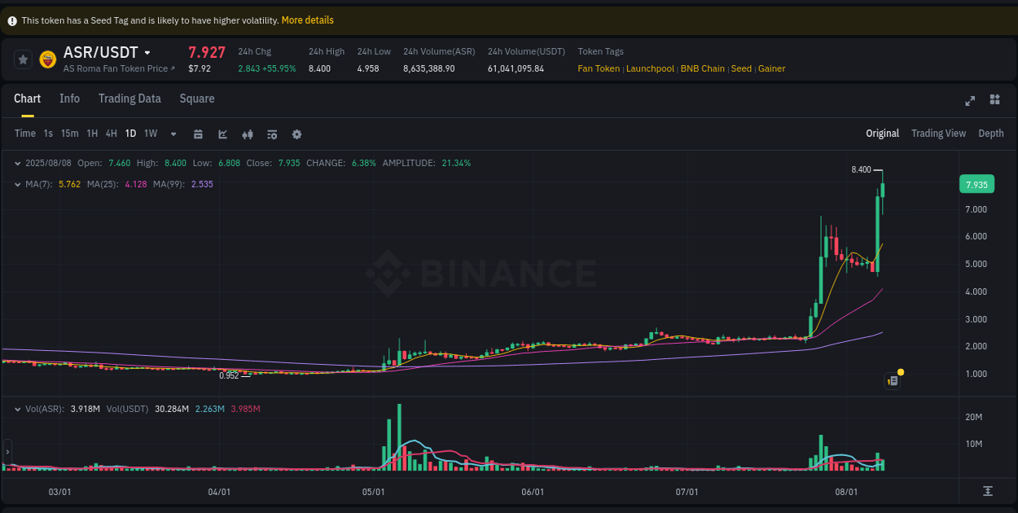Toggle the favorite star for ASR/USDT
1018x513 pixels.
pyautogui.click(x=22, y=59)
